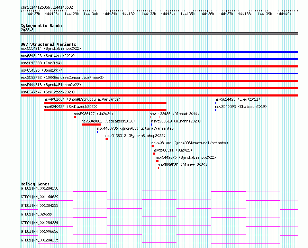Viewport: 308px width, 248px height.
Task: Click nsv5896535 (Almarri2020) variant label
Action: click(x=182, y=165)
